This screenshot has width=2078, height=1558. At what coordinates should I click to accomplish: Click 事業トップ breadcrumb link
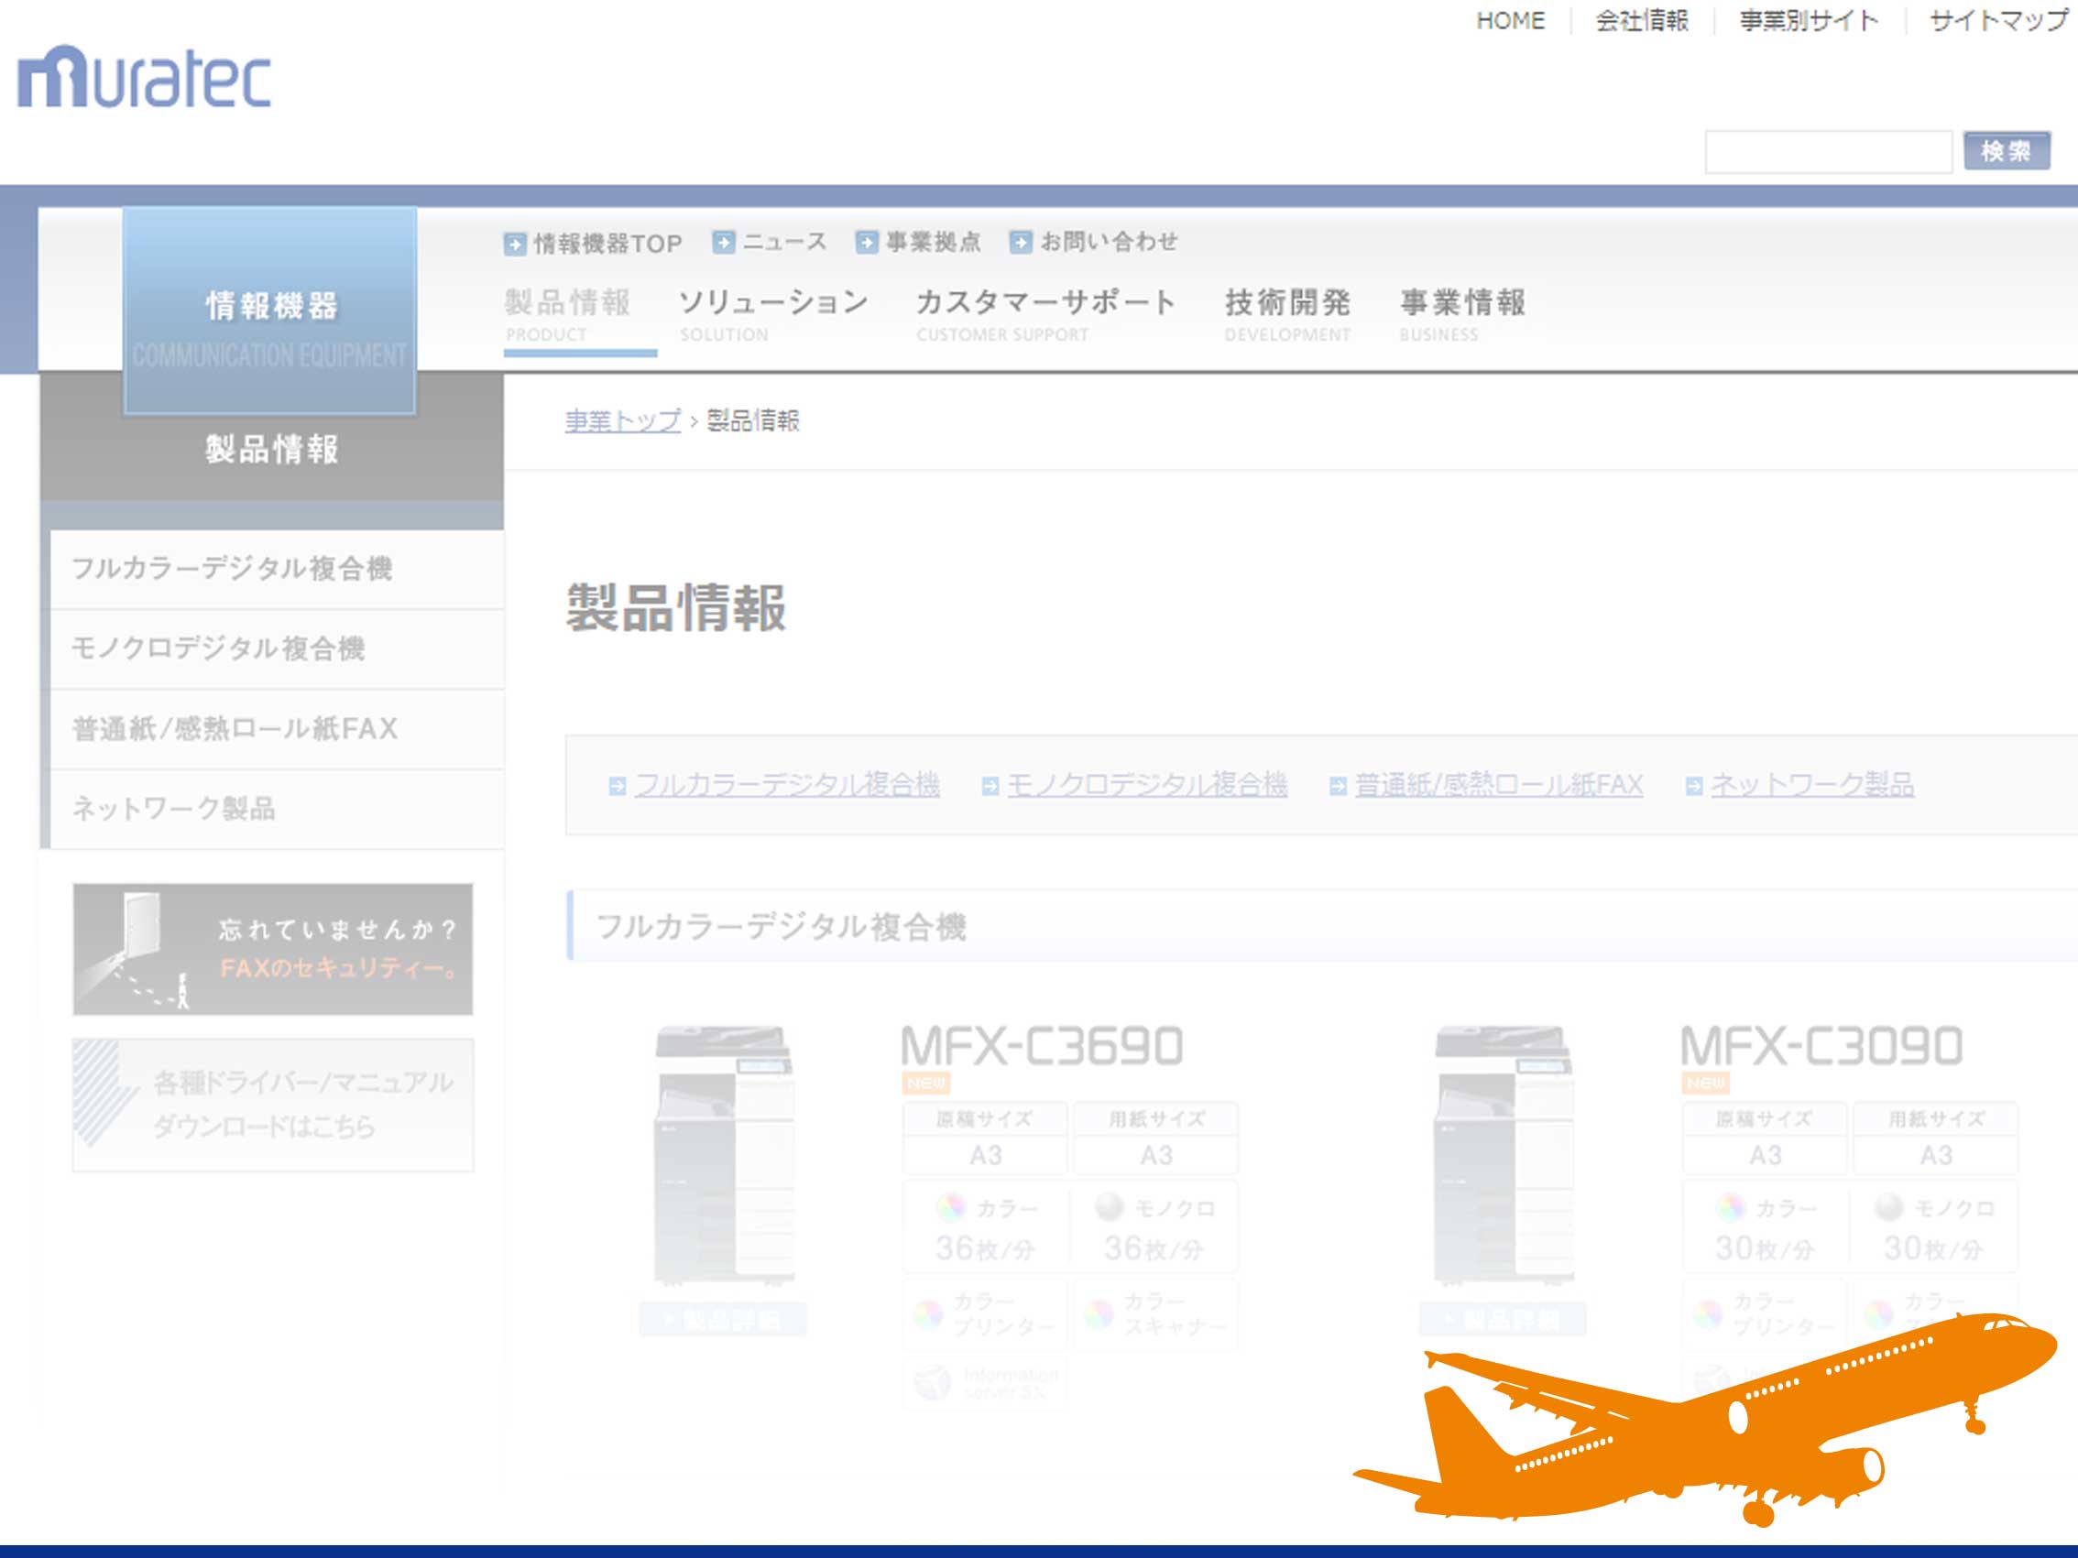pyautogui.click(x=622, y=420)
